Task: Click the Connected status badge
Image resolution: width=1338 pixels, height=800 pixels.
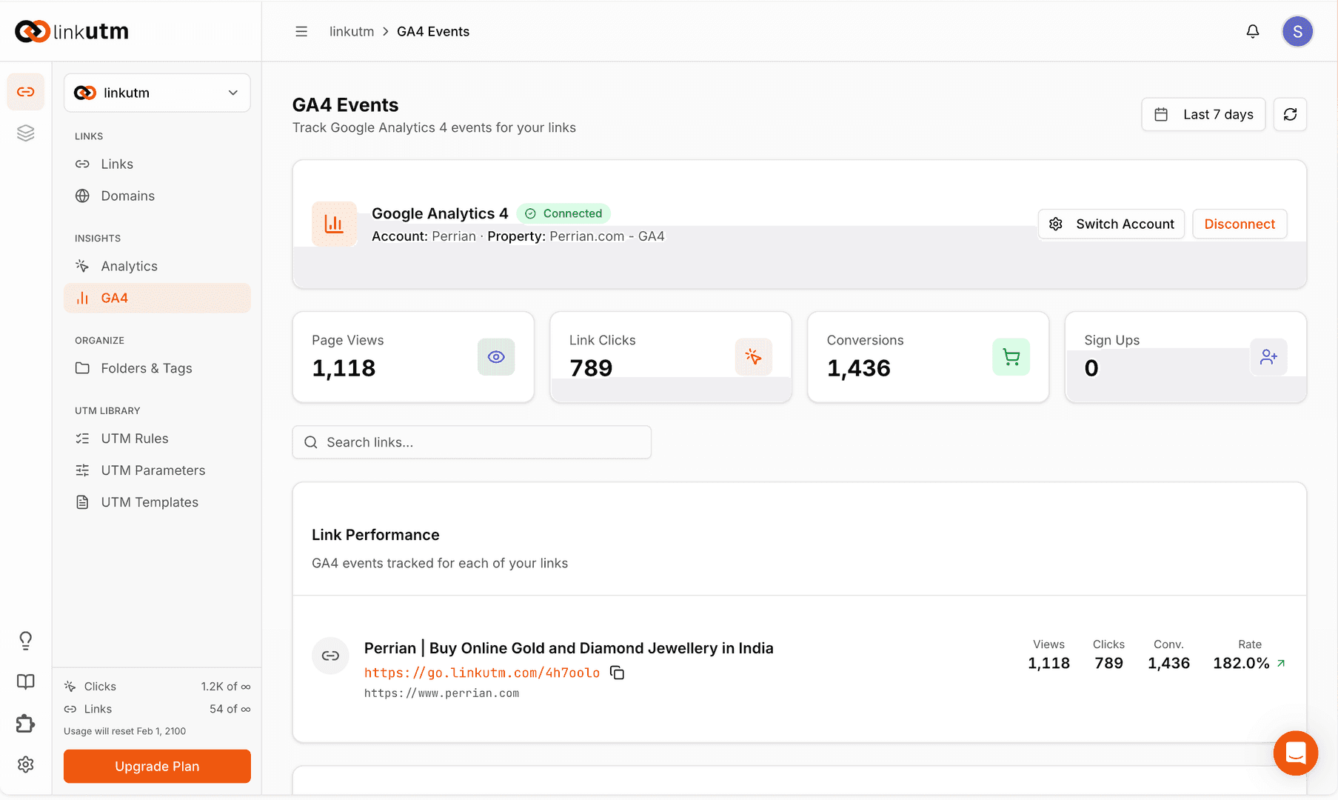Action: tap(563, 213)
